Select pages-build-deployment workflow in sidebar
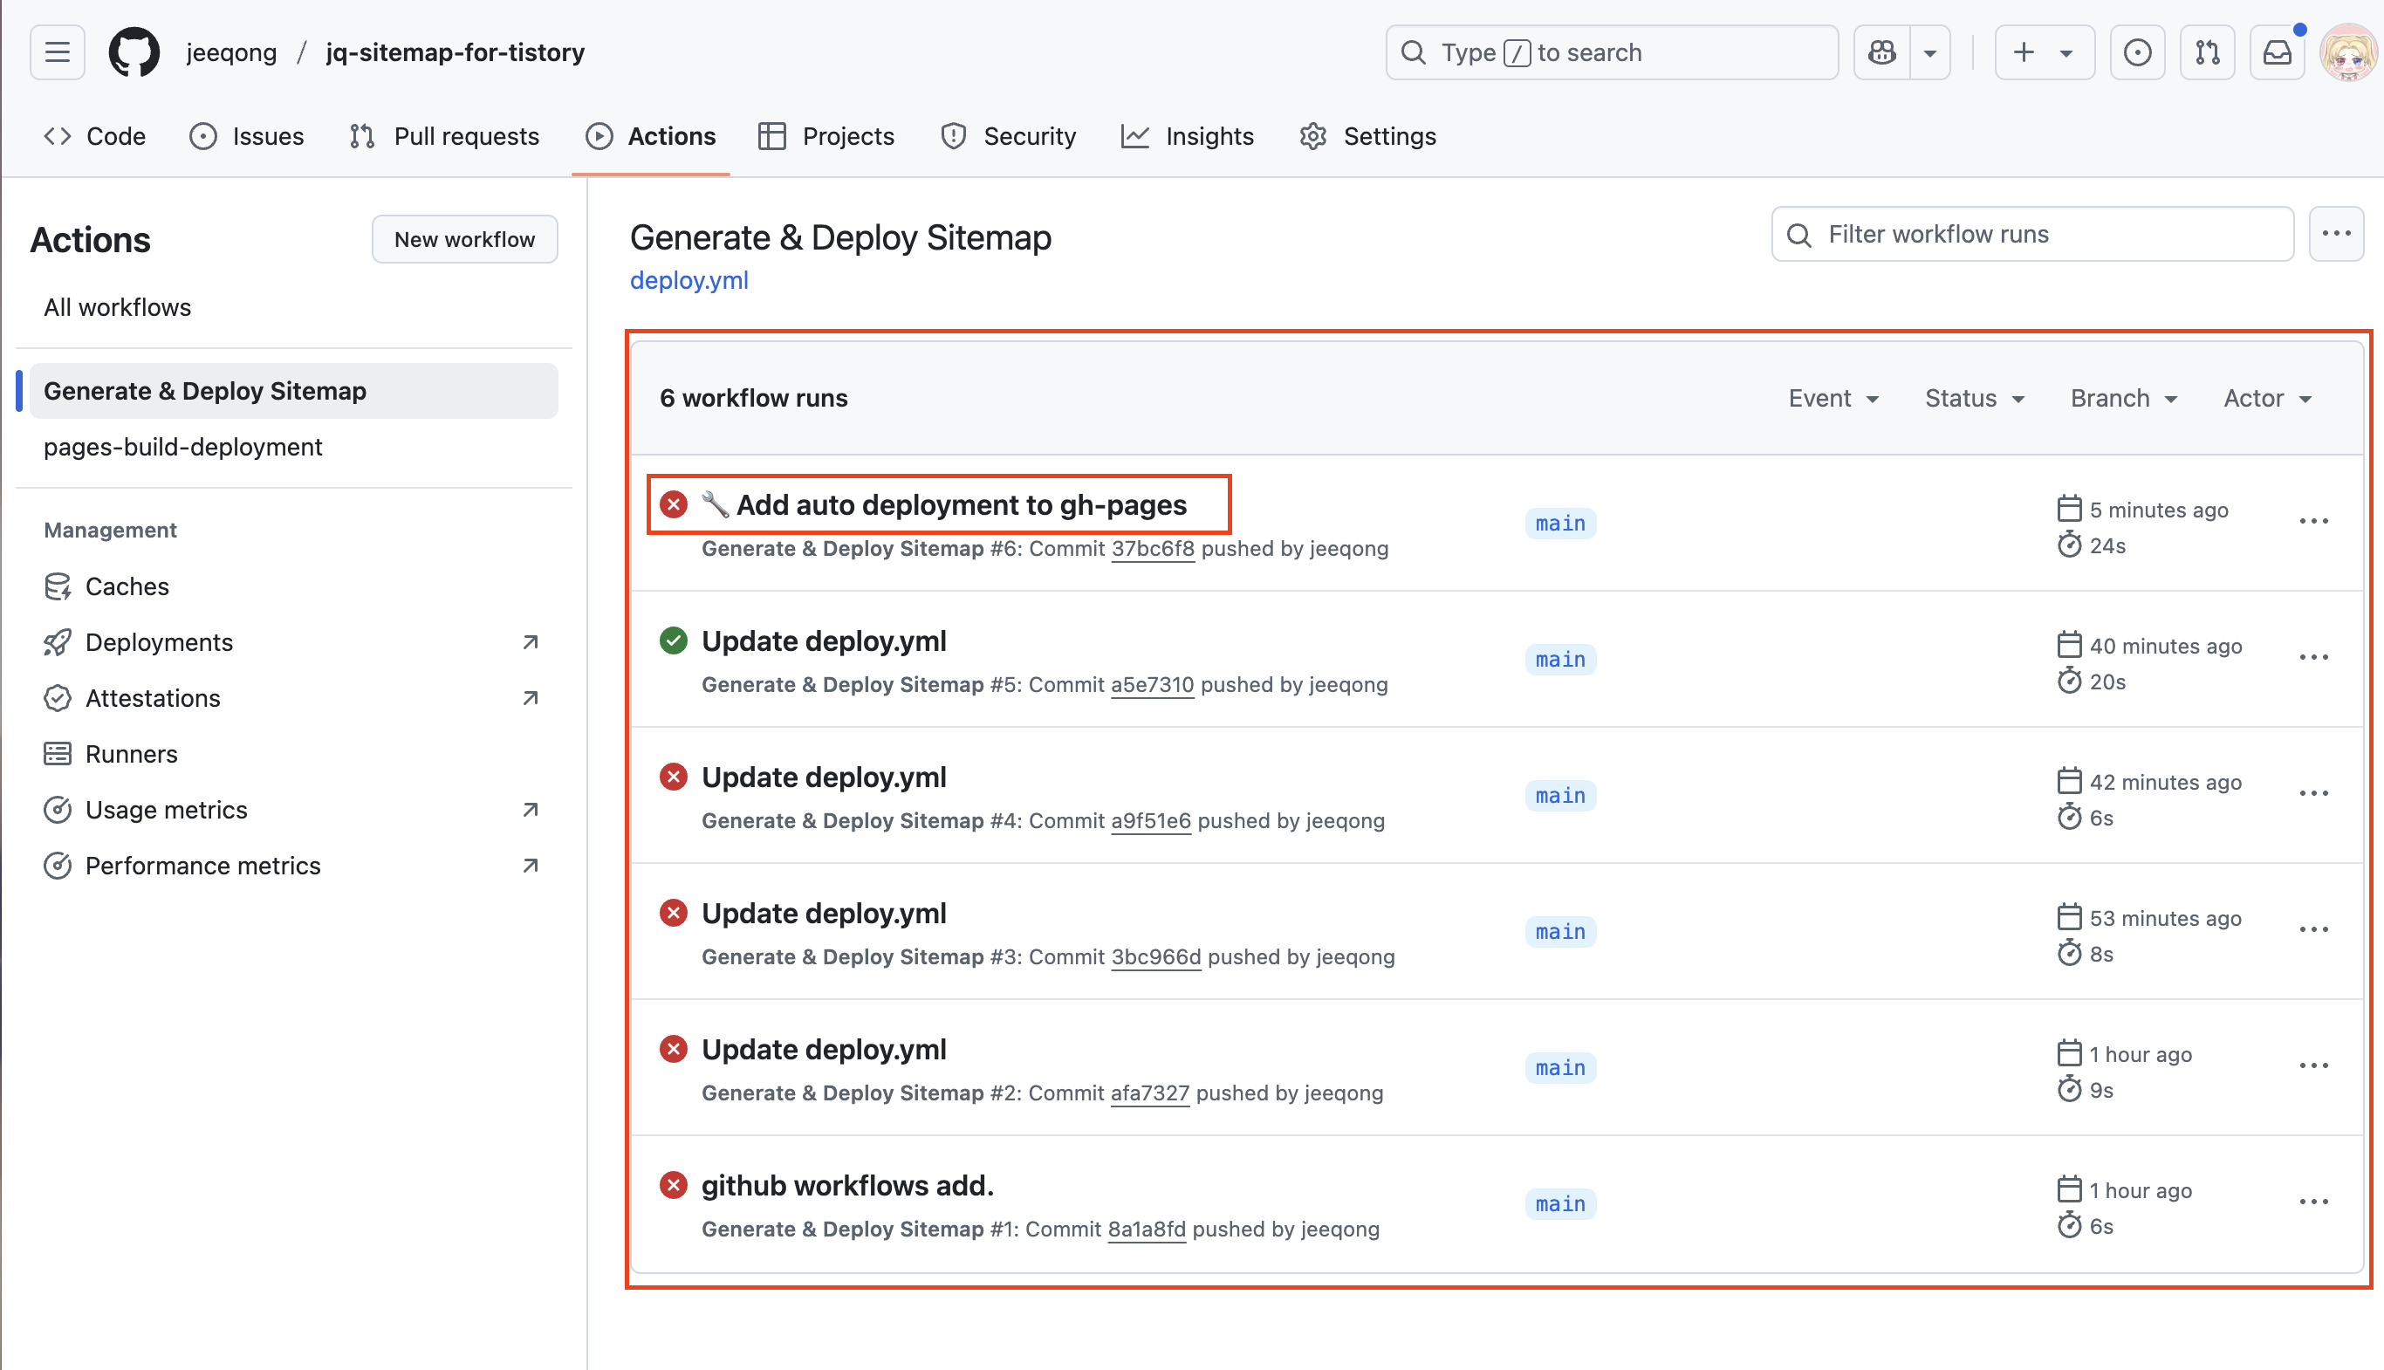Screen dimensions: 2384x1370 tap(182, 447)
